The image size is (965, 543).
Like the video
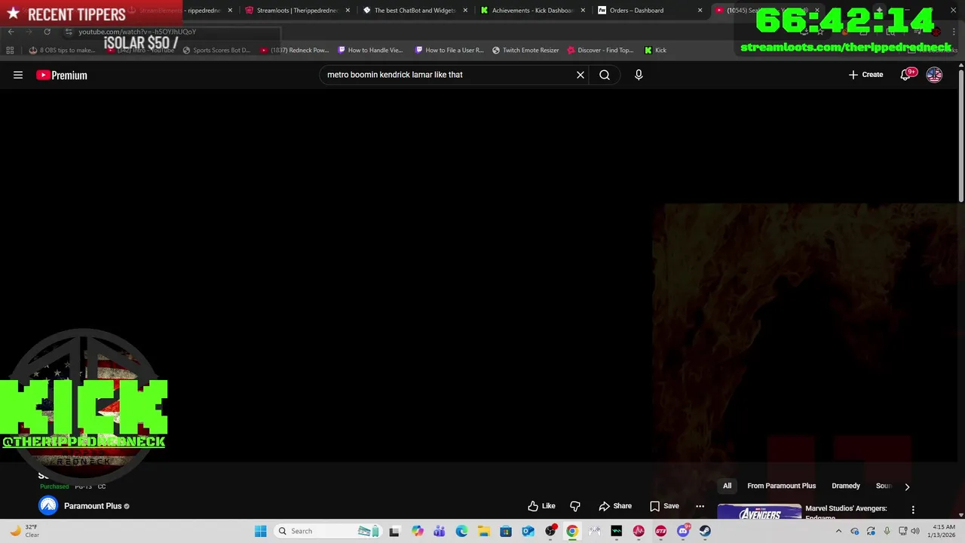click(541, 506)
